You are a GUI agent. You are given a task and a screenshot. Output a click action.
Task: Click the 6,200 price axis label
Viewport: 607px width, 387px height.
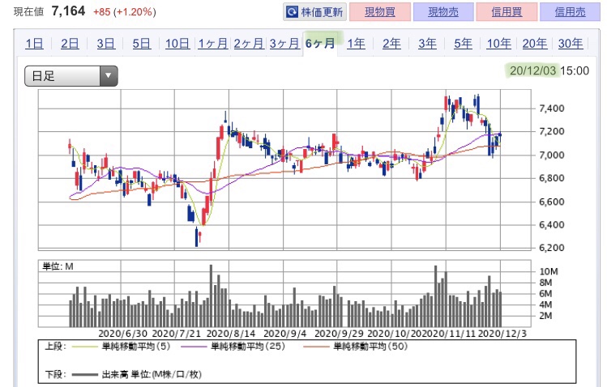click(552, 248)
